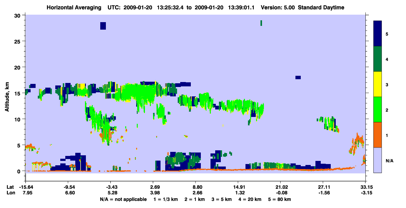This screenshot has height=208, width=406.
Task: Click the y-axis tick label 0
Action: (x=19, y=171)
